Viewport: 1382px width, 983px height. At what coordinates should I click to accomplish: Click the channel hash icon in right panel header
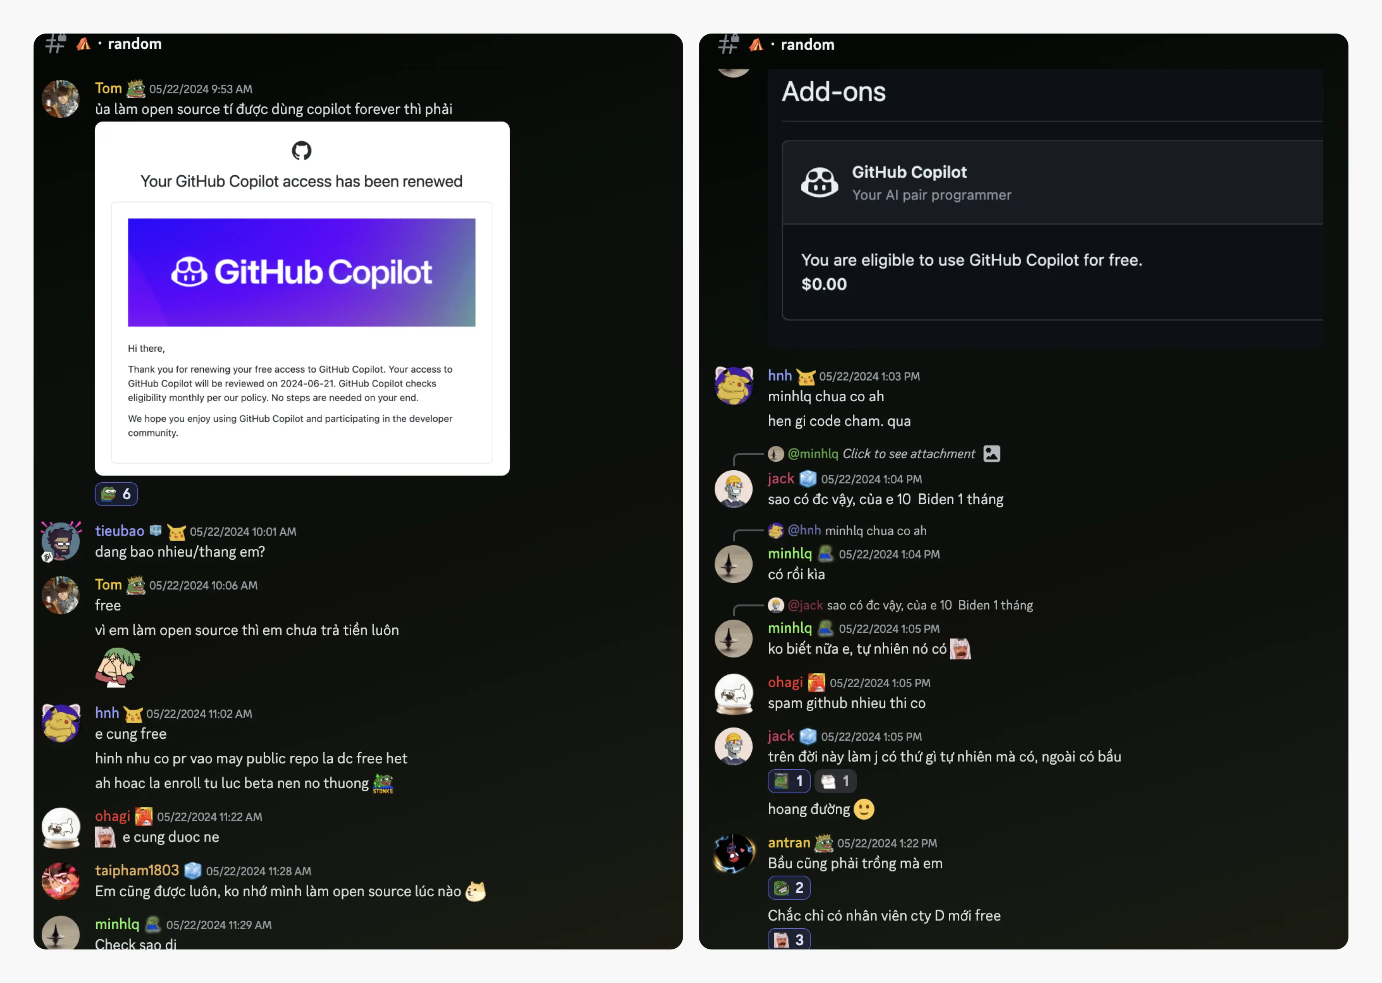point(728,44)
